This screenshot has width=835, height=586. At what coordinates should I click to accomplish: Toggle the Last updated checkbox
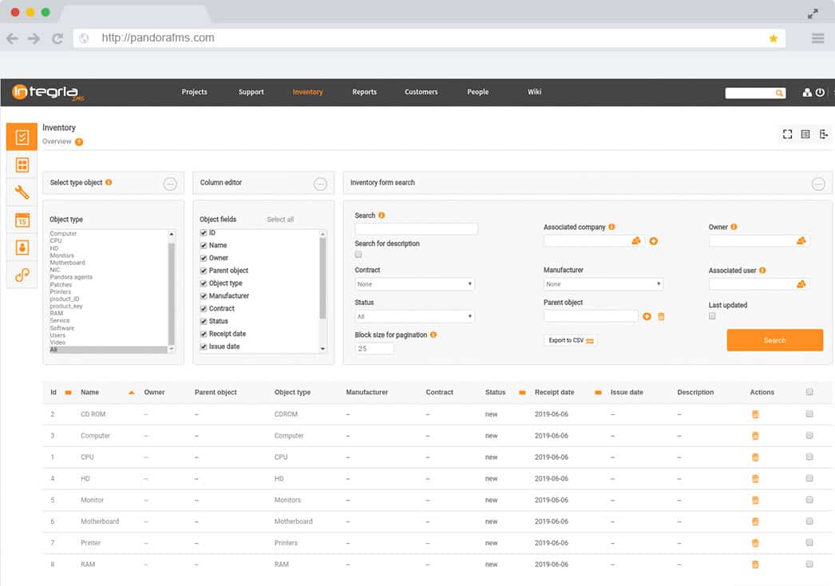[712, 316]
